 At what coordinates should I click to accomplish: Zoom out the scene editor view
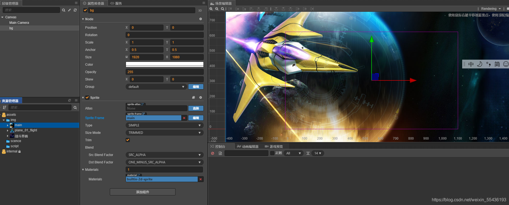[x=217, y=9]
